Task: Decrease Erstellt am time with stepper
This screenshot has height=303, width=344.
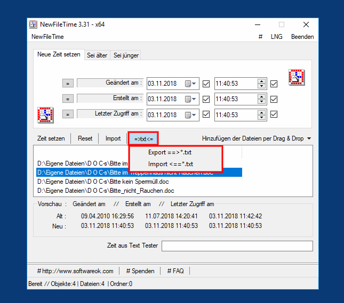Action: 261,101
